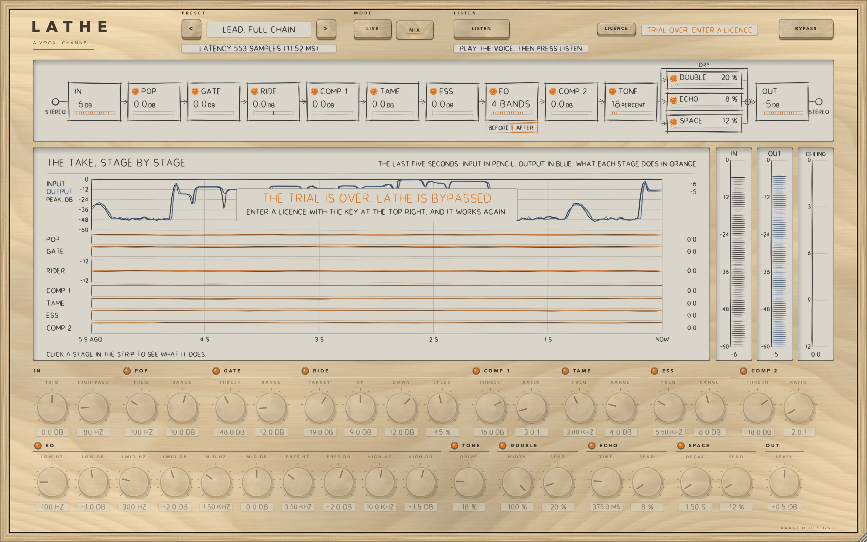867x542 pixels.
Task: Click the BYPASS button
Action: point(806,29)
